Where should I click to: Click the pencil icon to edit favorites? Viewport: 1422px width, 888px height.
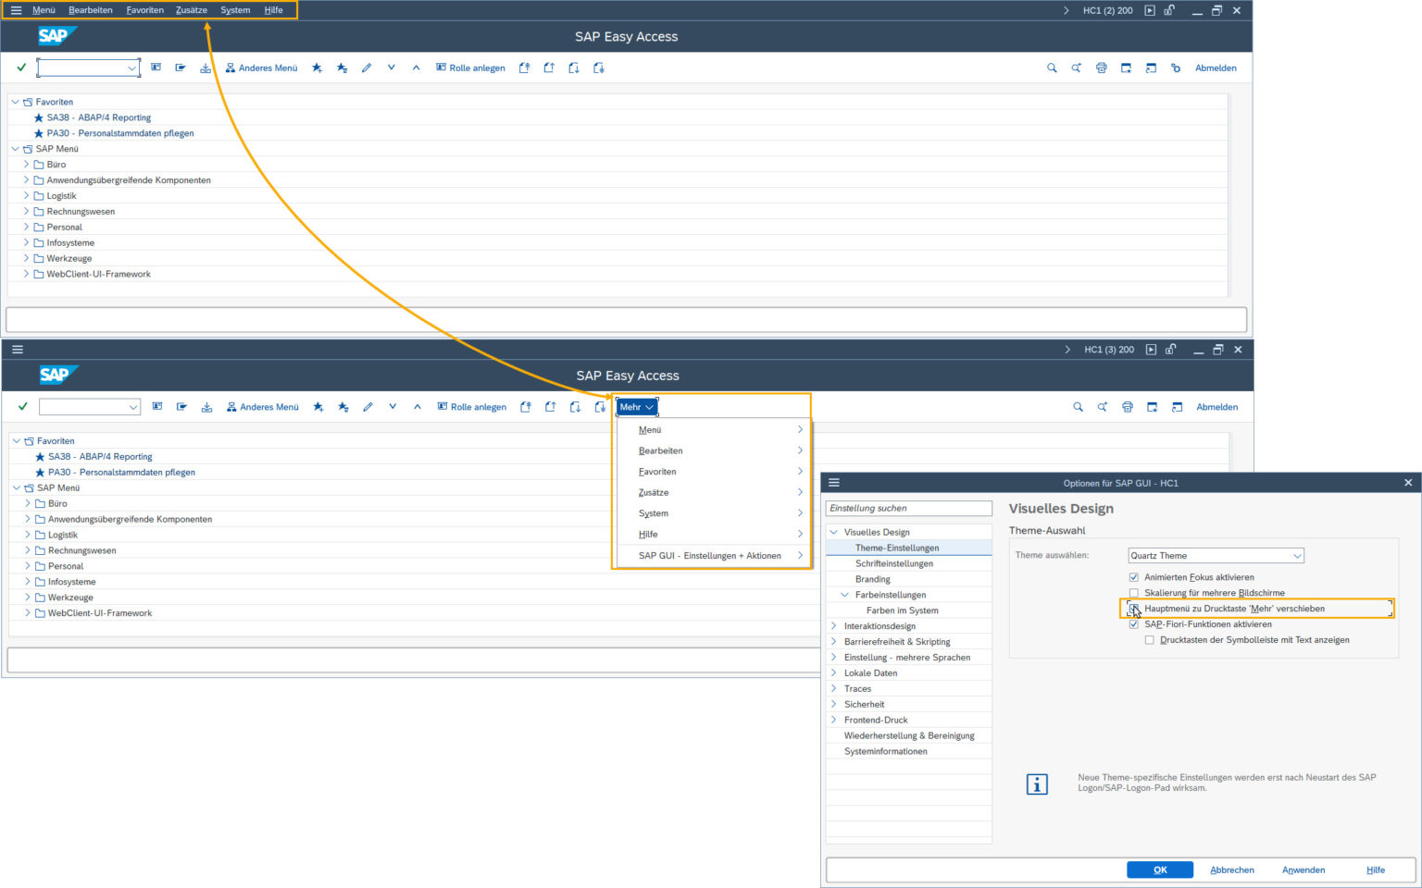367,68
